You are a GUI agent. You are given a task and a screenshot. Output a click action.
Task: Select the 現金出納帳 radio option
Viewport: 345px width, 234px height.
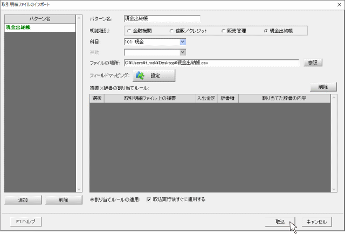click(x=266, y=31)
